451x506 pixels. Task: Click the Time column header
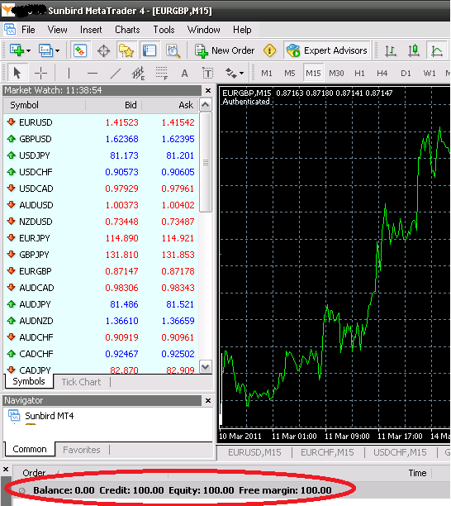[417, 473]
